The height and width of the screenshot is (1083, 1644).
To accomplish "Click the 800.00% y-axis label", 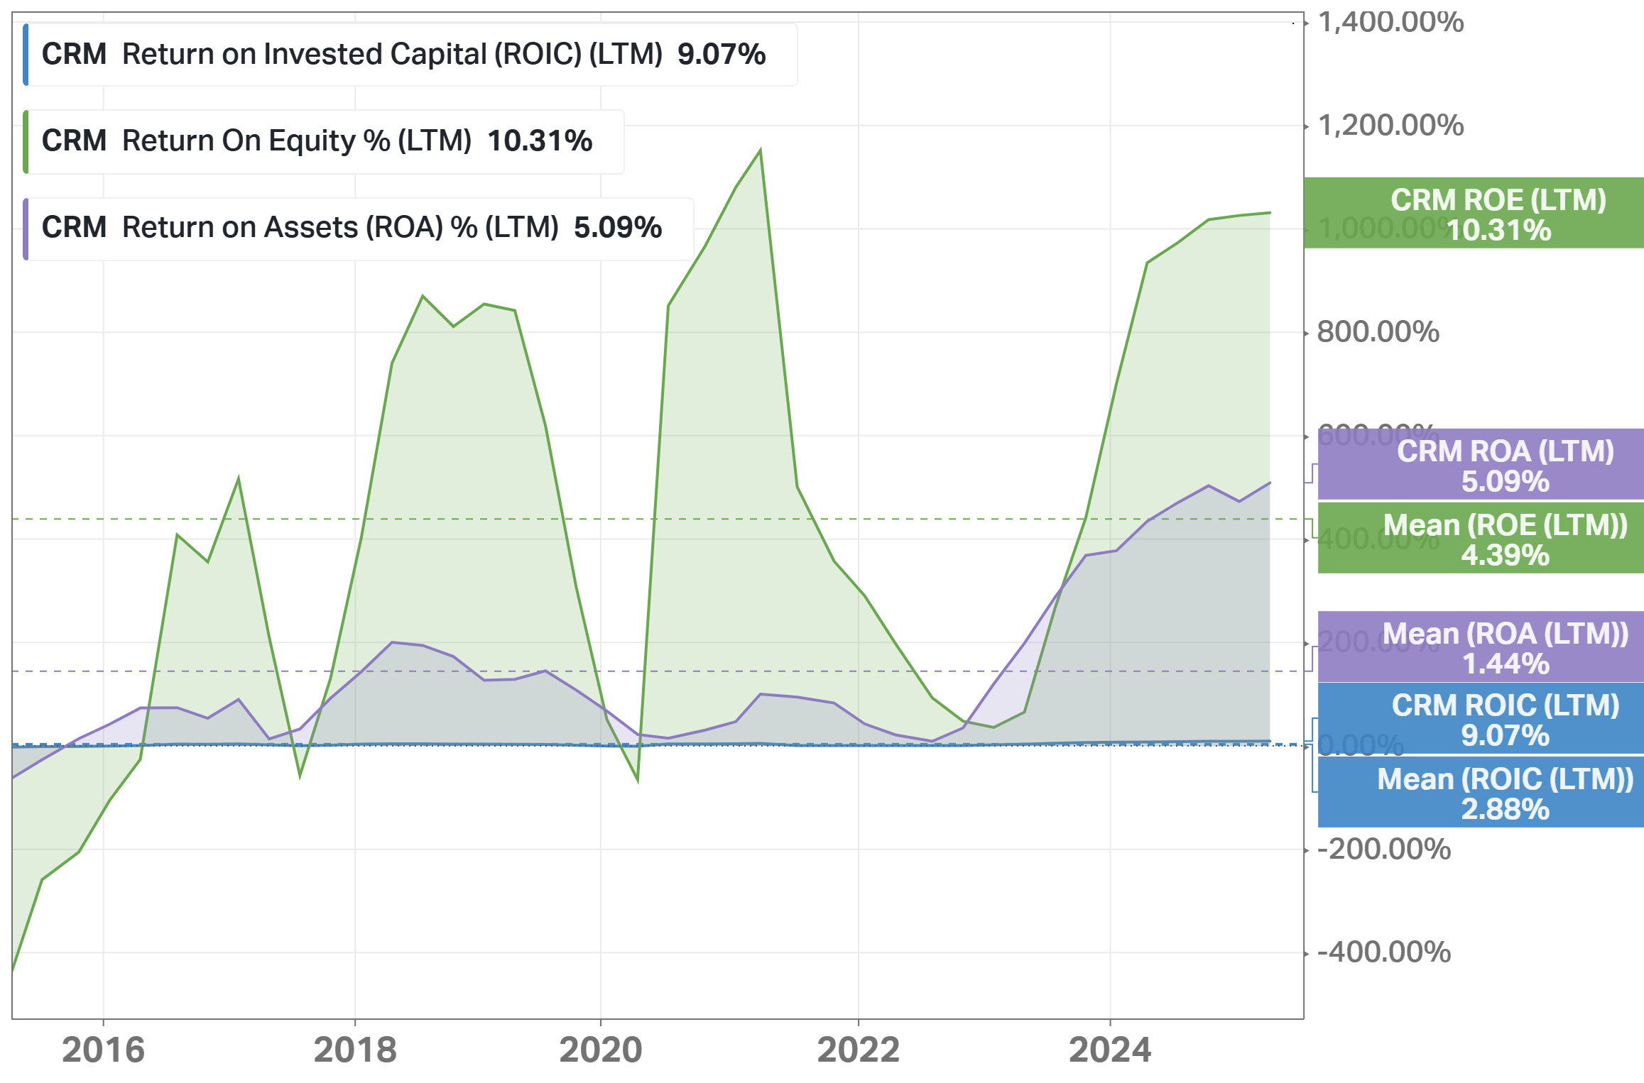I will [x=1378, y=332].
